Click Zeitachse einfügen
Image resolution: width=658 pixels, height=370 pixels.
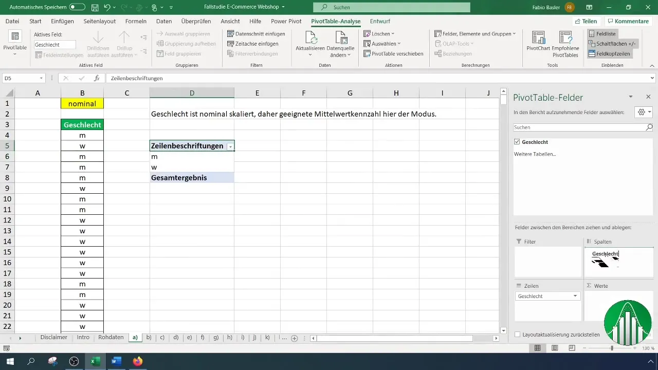click(253, 44)
